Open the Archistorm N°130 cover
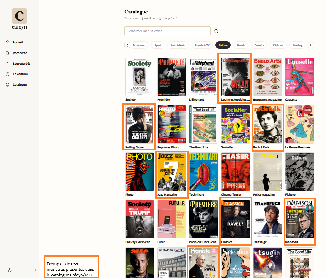This screenshot has height=278, width=327. point(172,263)
